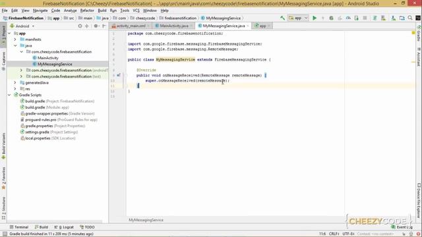Click the collapse all icon in Project panel
This screenshot has width=422, height=237.
coord(86,26)
